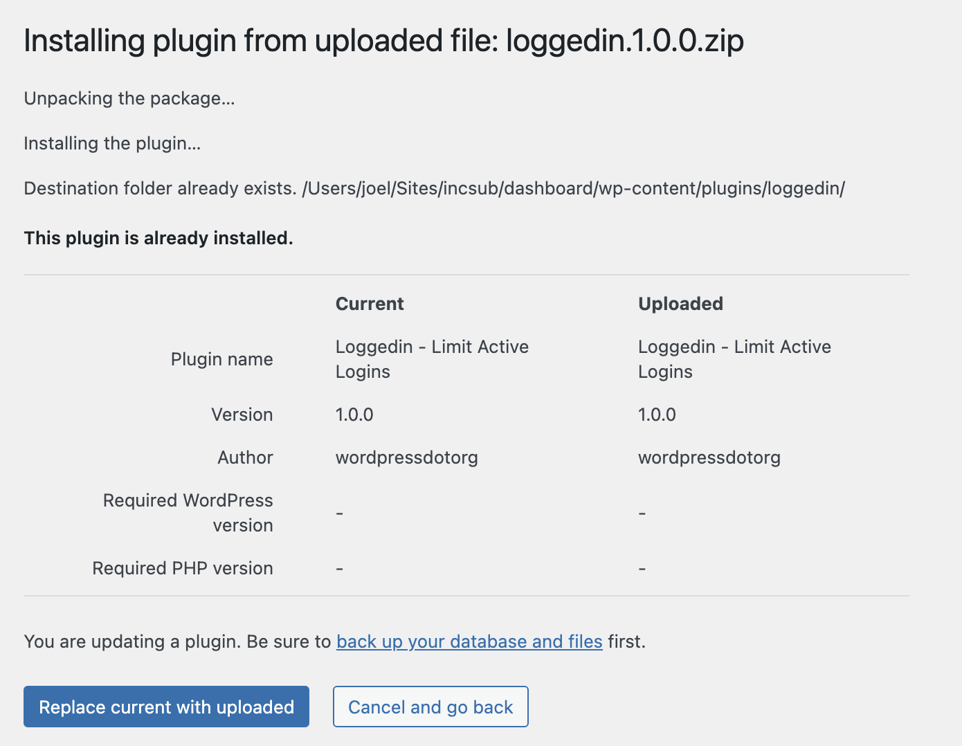The height and width of the screenshot is (746, 962).
Task: Click the Replace current with uploaded button
Action: coord(166,707)
